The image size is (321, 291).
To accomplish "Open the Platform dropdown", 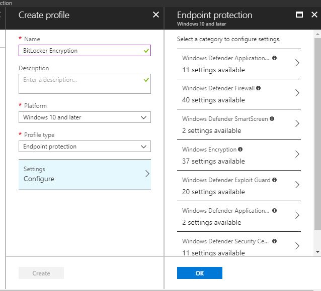I will pos(85,117).
